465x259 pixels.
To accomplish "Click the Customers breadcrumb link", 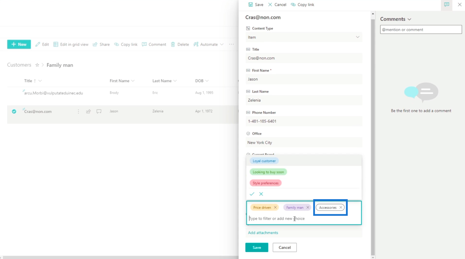I will (19, 65).
